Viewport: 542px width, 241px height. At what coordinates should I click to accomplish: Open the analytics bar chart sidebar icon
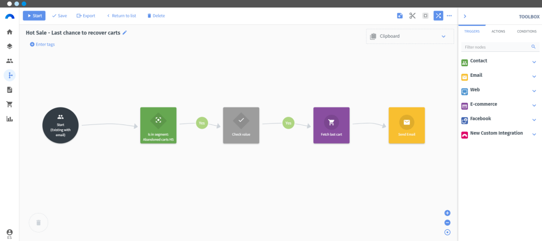pos(10,119)
